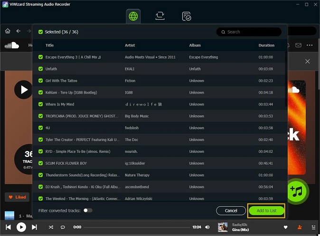Follow artist icon in player bar
This screenshot has width=320, height=236.
300,227
